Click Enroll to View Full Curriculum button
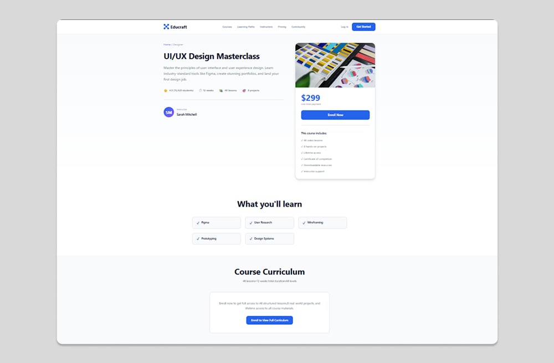 point(270,320)
